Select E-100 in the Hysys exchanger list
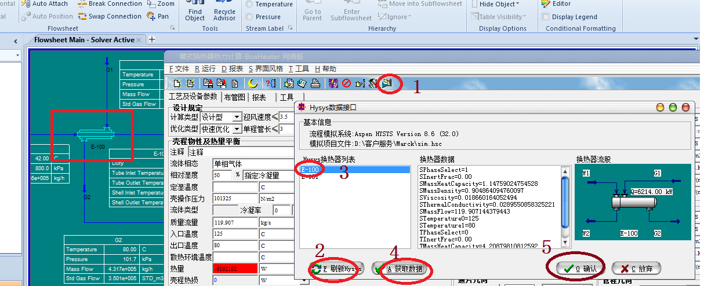 pos(310,170)
